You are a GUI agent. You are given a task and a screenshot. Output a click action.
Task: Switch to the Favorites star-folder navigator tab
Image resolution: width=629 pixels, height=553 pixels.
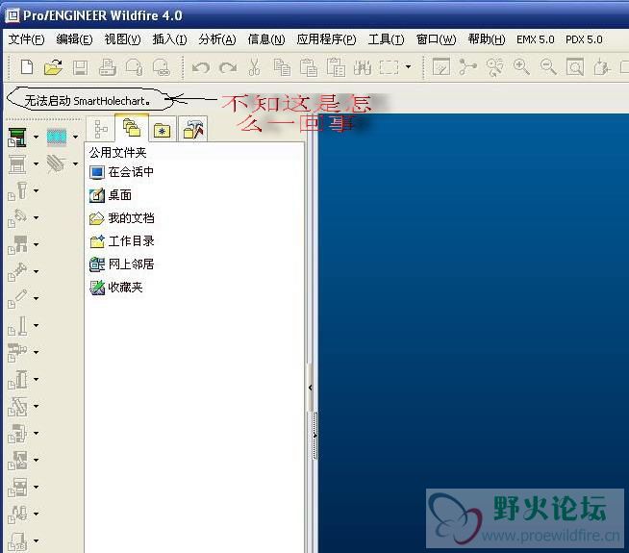[x=163, y=129]
